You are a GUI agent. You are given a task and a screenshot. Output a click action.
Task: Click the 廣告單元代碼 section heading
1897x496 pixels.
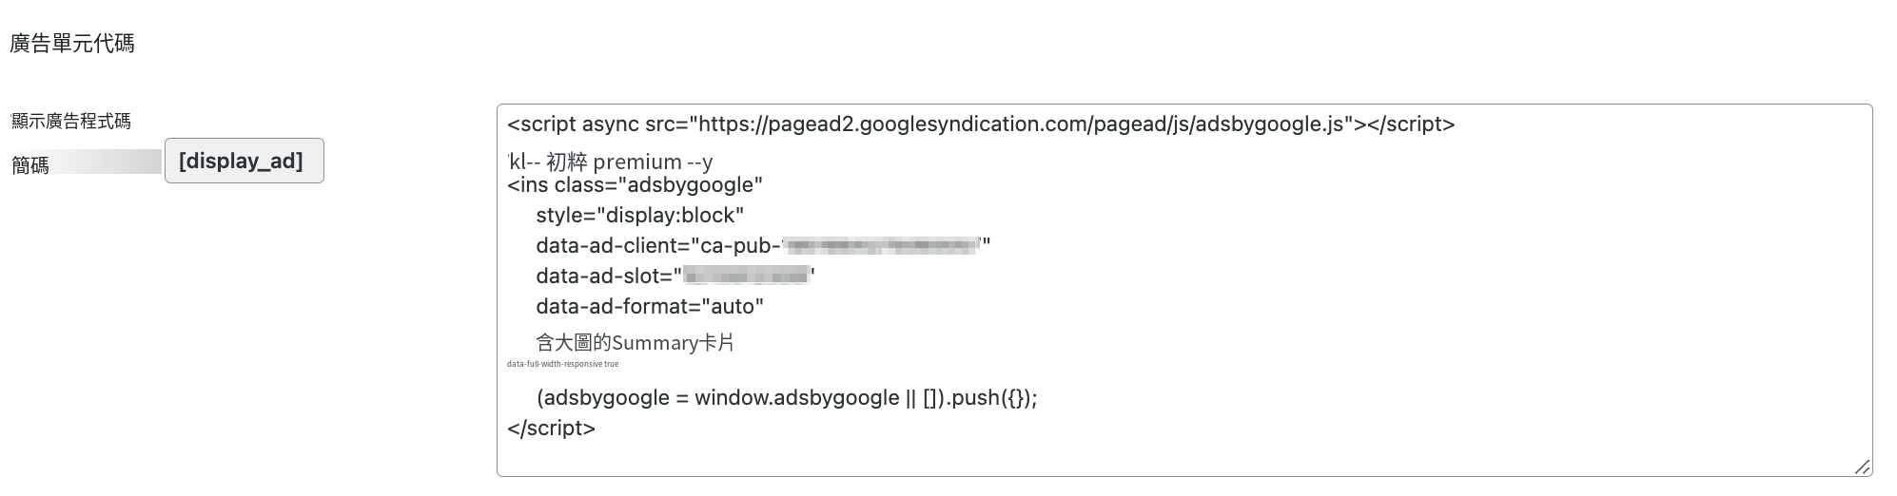pyautogui.click(x=72, y=44)
